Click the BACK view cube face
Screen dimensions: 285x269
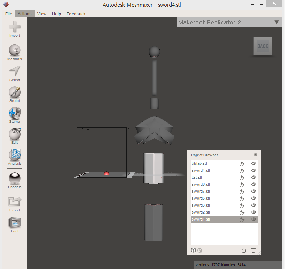click(x=263, y=46)
